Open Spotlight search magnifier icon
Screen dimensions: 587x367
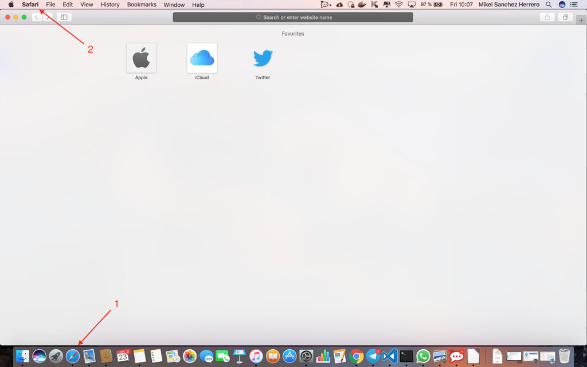549,5
